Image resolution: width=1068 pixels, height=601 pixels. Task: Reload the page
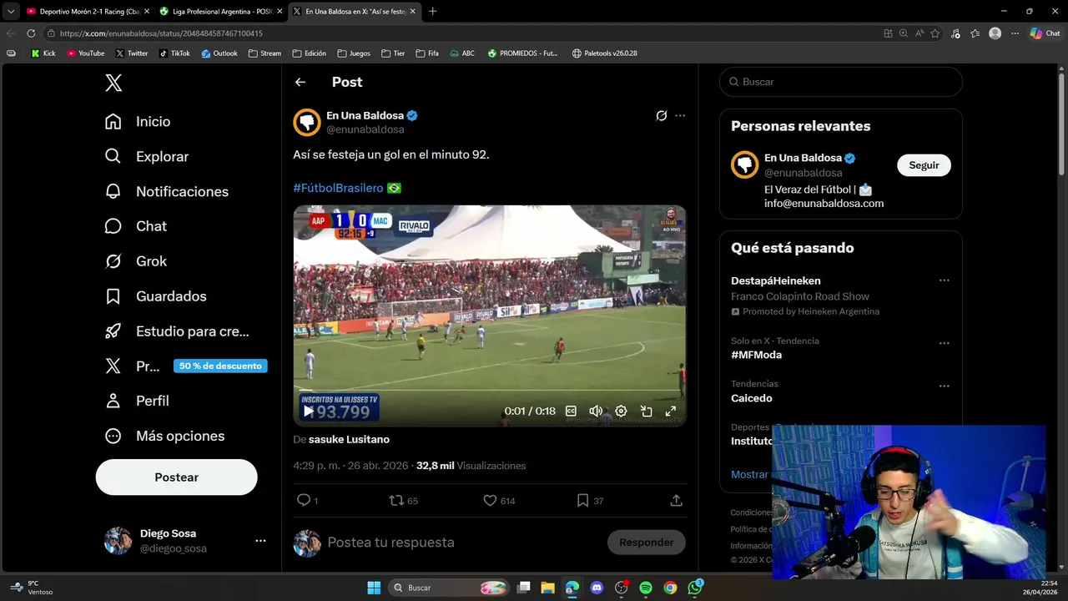31,33
